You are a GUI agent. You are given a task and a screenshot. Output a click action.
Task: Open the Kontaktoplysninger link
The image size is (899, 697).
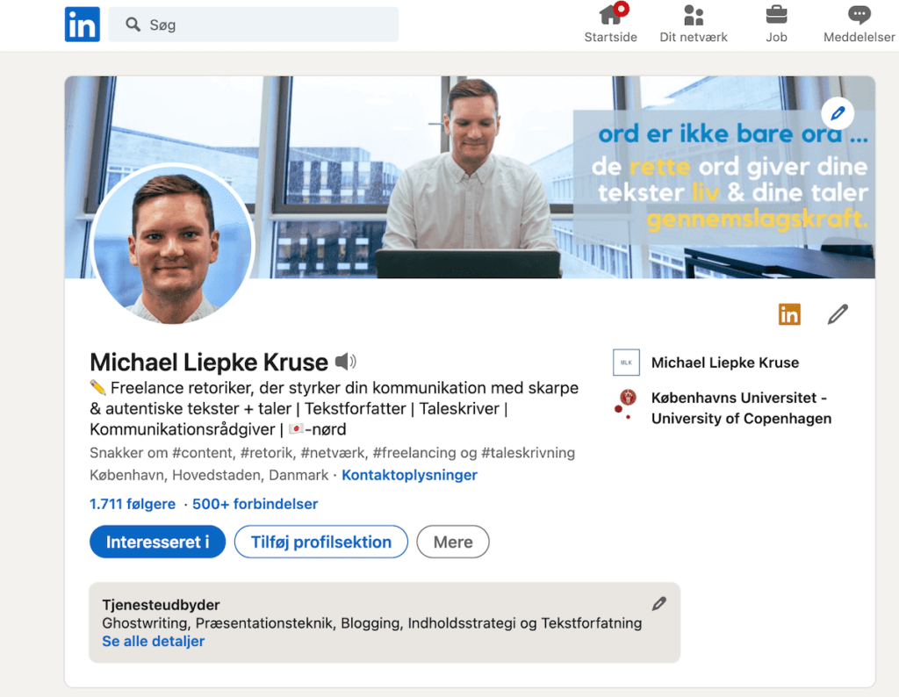click(x=409, y=475)
